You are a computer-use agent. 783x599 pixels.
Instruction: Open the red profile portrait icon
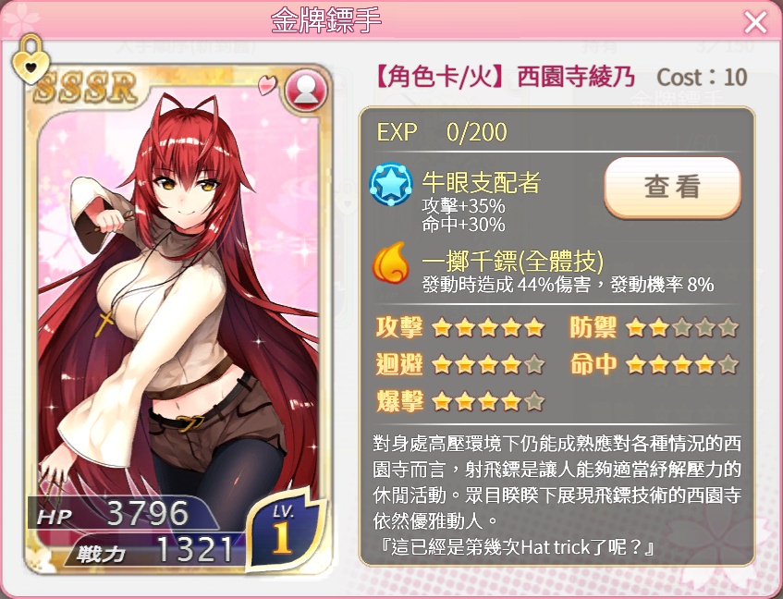pos(306,90)
